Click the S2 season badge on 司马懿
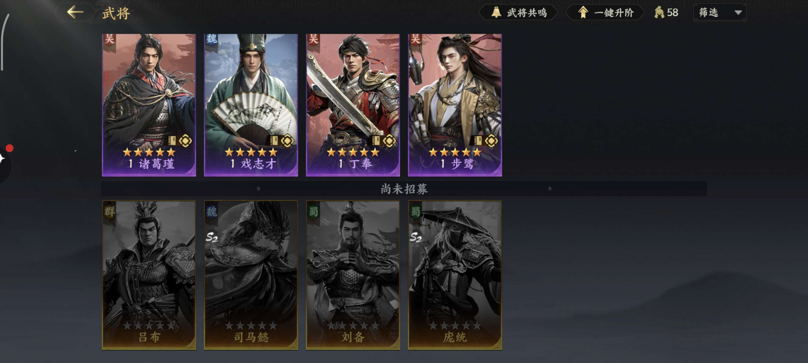 coord(212,238)
